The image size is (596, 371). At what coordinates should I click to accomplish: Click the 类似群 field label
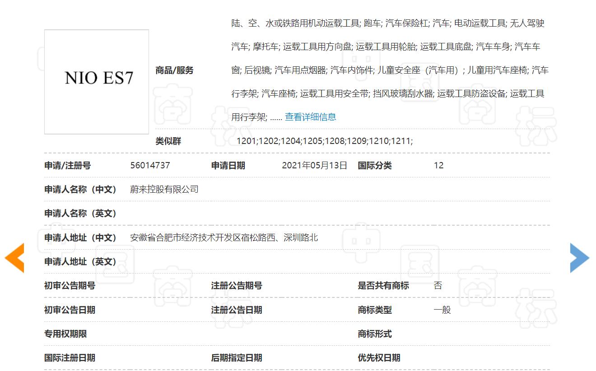pyautogui.click(x=168, y=141)
